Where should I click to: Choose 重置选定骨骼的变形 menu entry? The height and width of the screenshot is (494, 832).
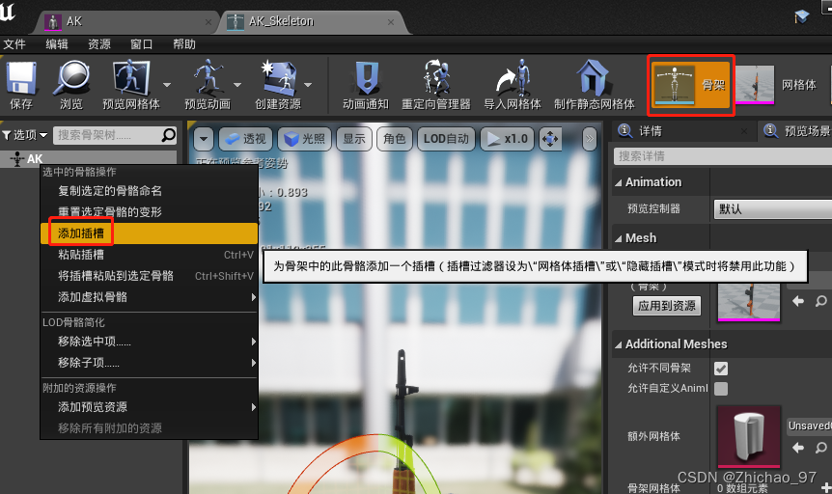(149, 212)
